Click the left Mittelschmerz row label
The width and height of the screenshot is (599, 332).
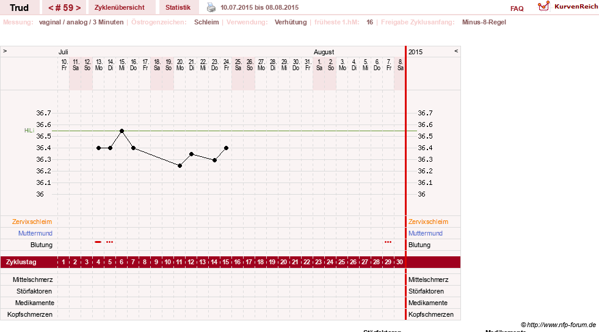coord(32,280)
